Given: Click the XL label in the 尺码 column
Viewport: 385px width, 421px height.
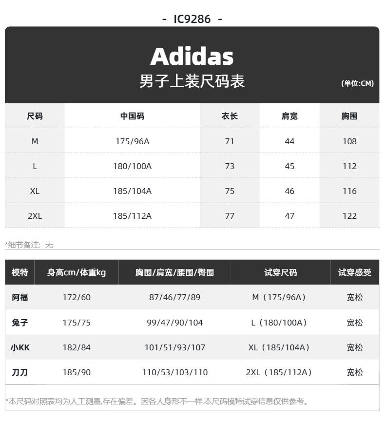Looking at the screenshot, I should pyautogui.click(x=35, y=191).
